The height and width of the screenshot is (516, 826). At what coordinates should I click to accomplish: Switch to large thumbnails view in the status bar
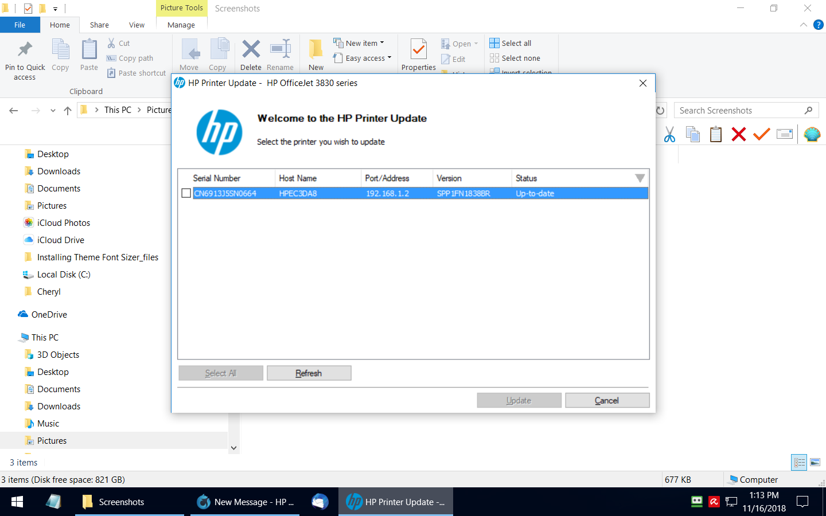point(815,462)
